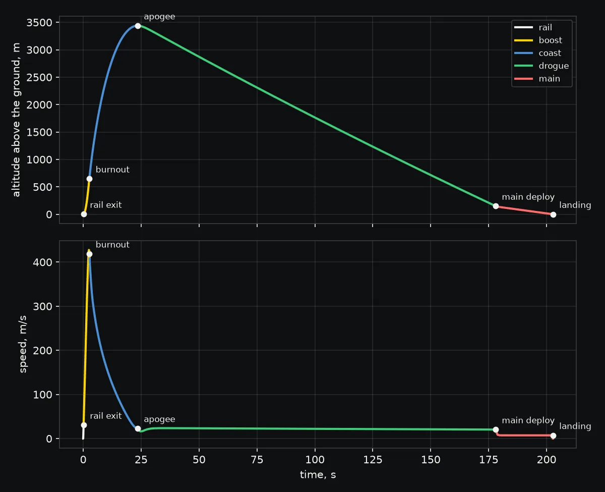Click the 'apogee' annotation on altitude plot
The height and width of the screenshot is (492, 605).
[159, 17]
